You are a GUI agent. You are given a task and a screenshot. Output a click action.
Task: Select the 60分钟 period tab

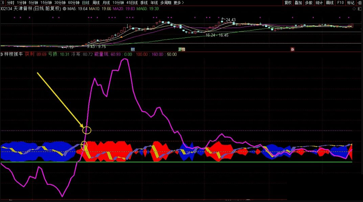[x=74, y=3]
